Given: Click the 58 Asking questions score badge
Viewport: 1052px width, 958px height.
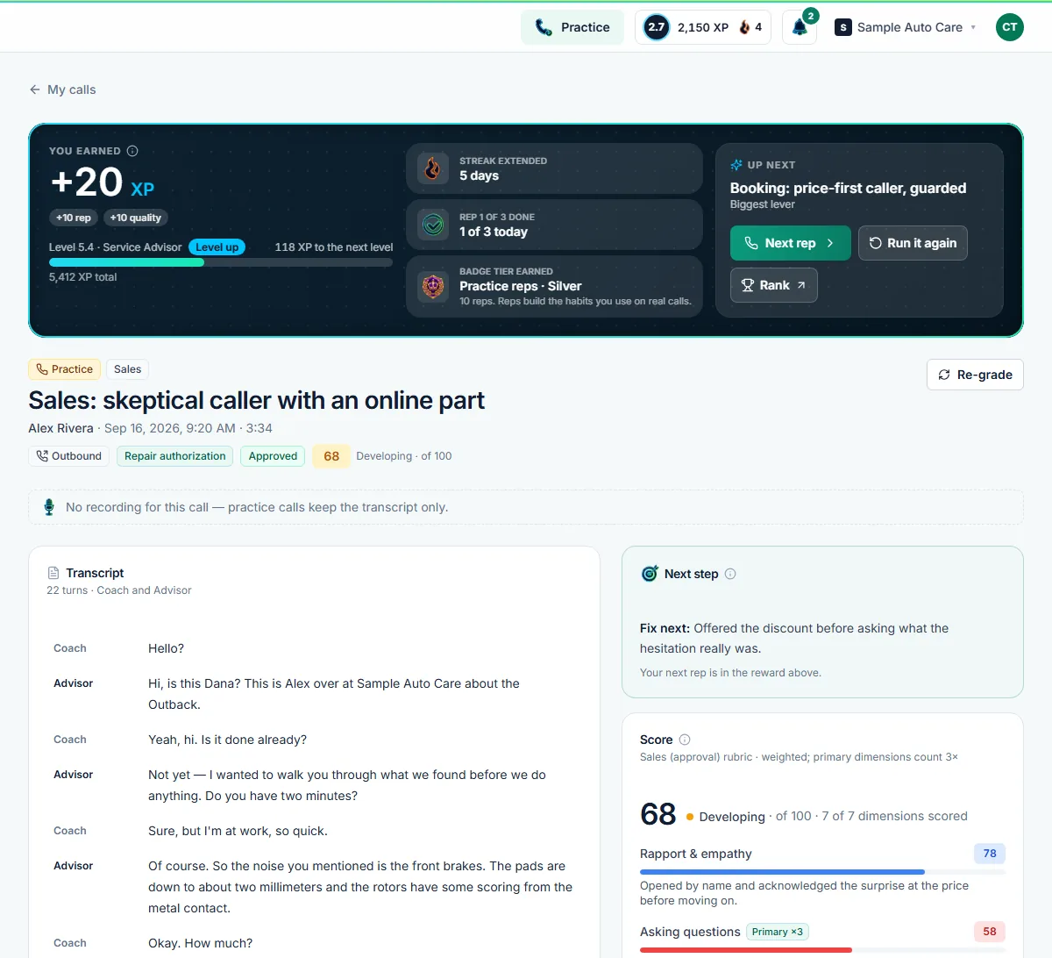Looking at the screenshot, I should 990,932.
